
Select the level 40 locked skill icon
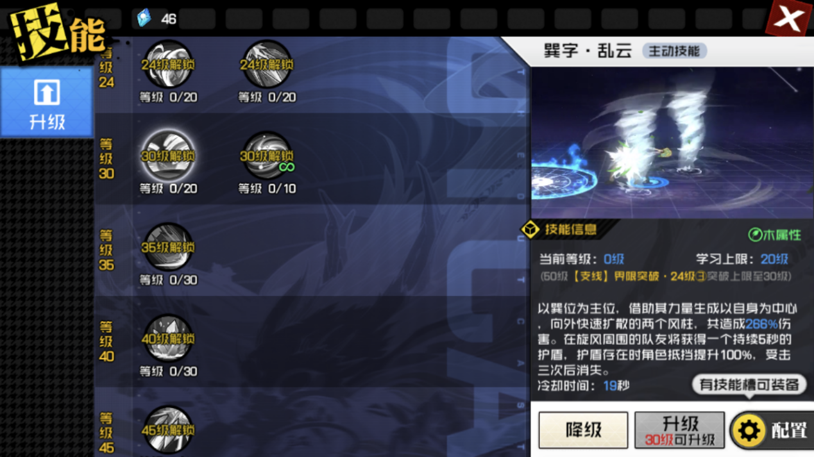[168, 338]
